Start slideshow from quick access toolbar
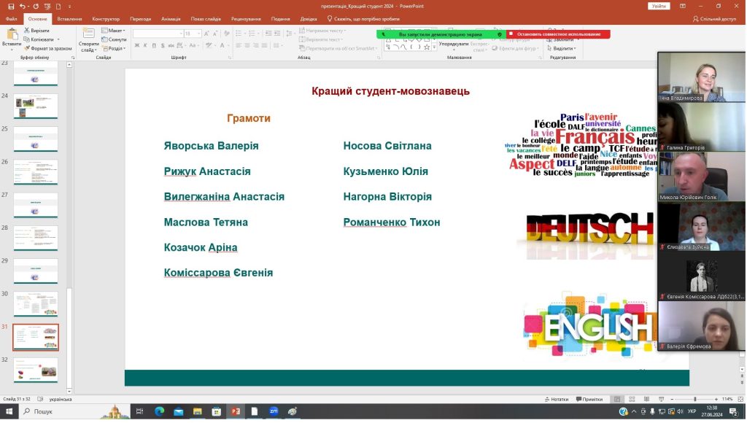 tap(47, 7)
